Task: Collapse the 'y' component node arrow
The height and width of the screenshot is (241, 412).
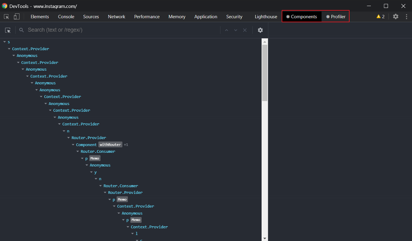Action: click(x=91, y=172)
